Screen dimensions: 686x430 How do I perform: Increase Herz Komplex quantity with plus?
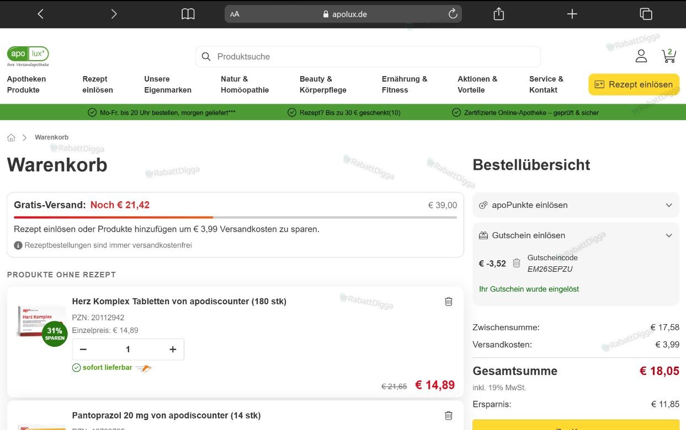(x=173, y=349)
